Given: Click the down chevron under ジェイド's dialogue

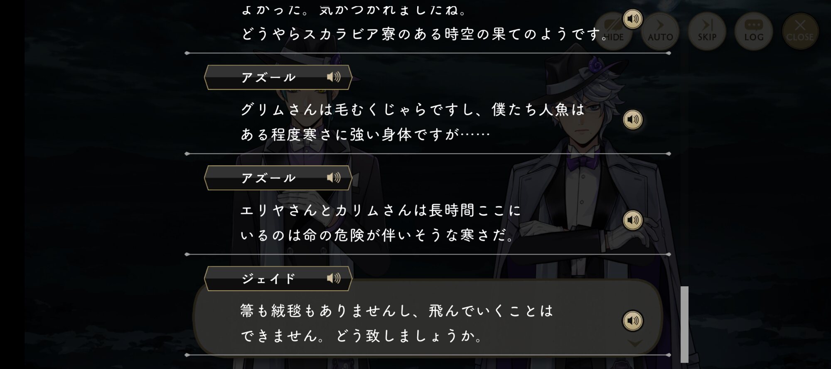Looking at the screenshot, I should click(634, 343).
